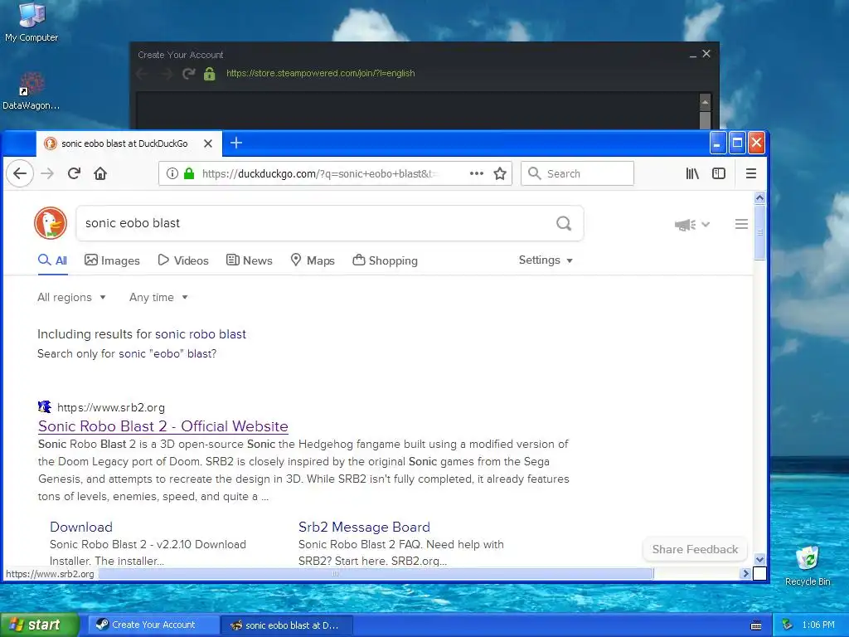Click Steam window scrollbar up arrow
Viewport: 849px width, 637px height.
[x=705, y=102]
